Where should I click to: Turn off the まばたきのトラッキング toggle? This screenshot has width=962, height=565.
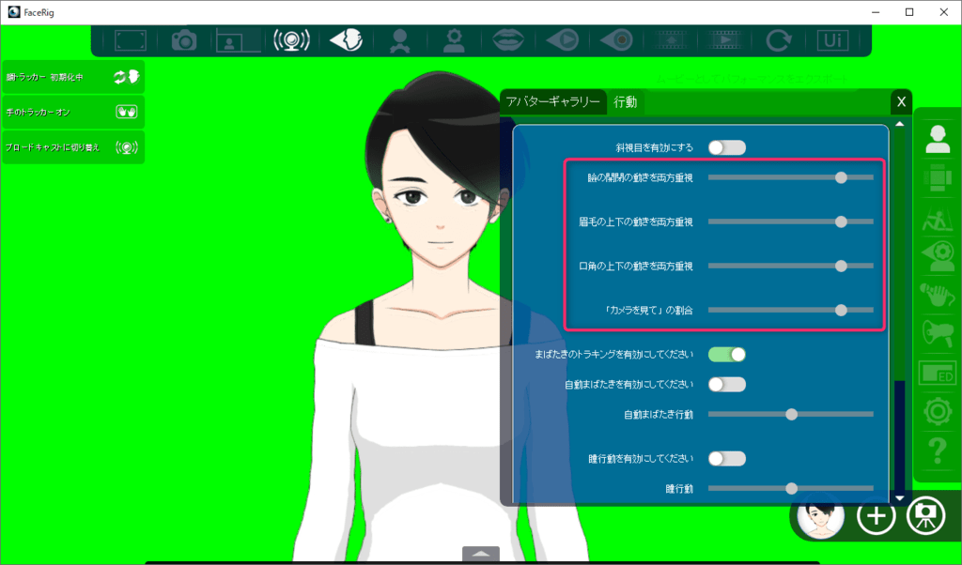tap(726, 354)
